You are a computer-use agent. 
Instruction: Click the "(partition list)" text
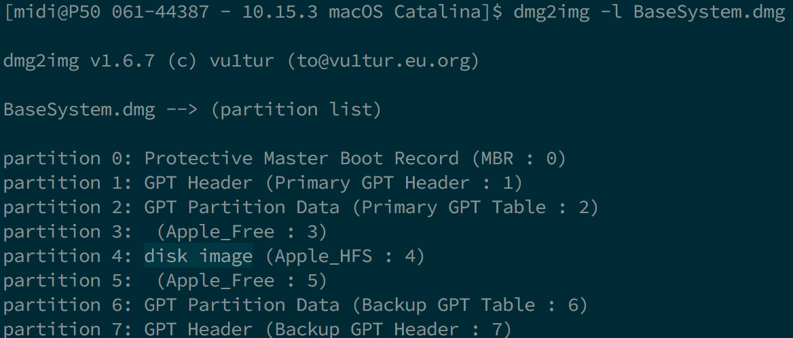[296, 110]
